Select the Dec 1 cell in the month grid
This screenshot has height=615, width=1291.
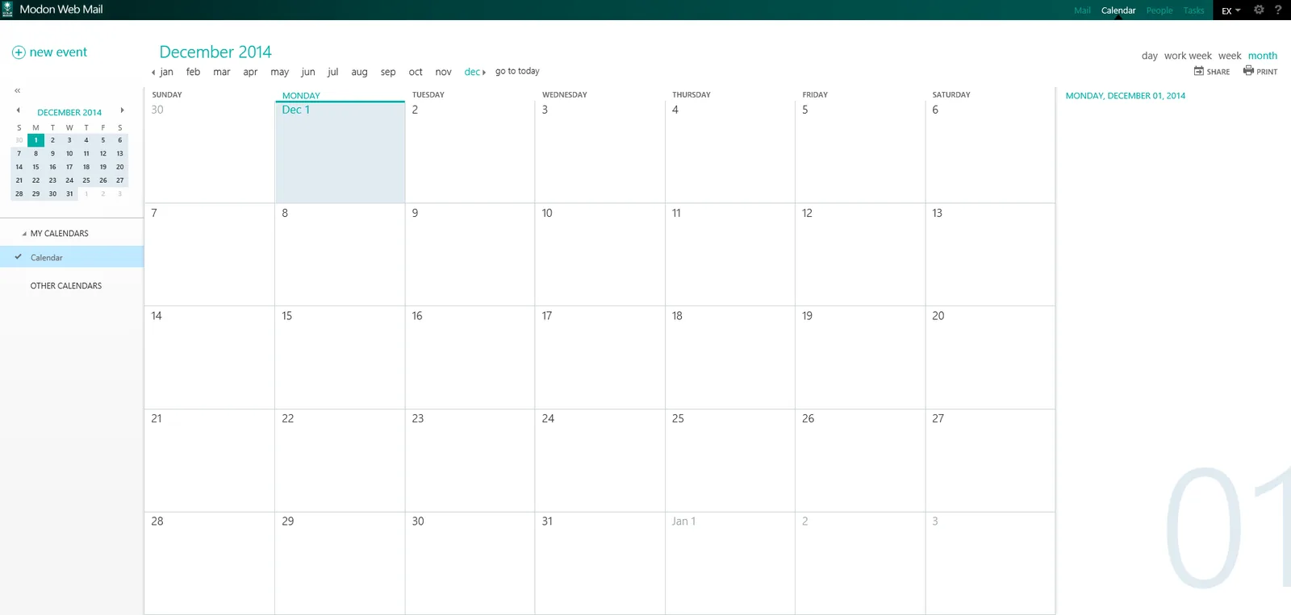coord(340,152)
